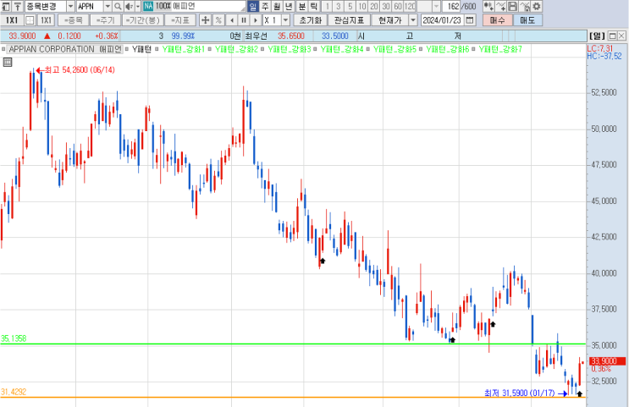629x407 pixels.
Task: Click the save chart floppy icon
Action: click(x=512, y=6)
